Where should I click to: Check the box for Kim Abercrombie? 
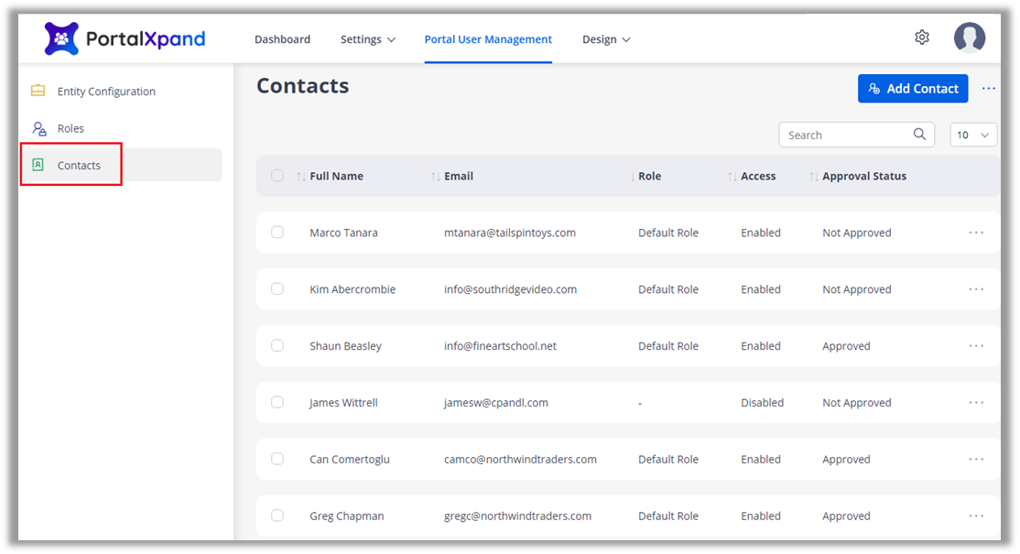pyautogui.click(x=277, y=289)
